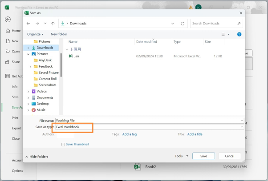Open the Print backstage menu item
This screenshot has width=268, height=181.
(15, 118)
